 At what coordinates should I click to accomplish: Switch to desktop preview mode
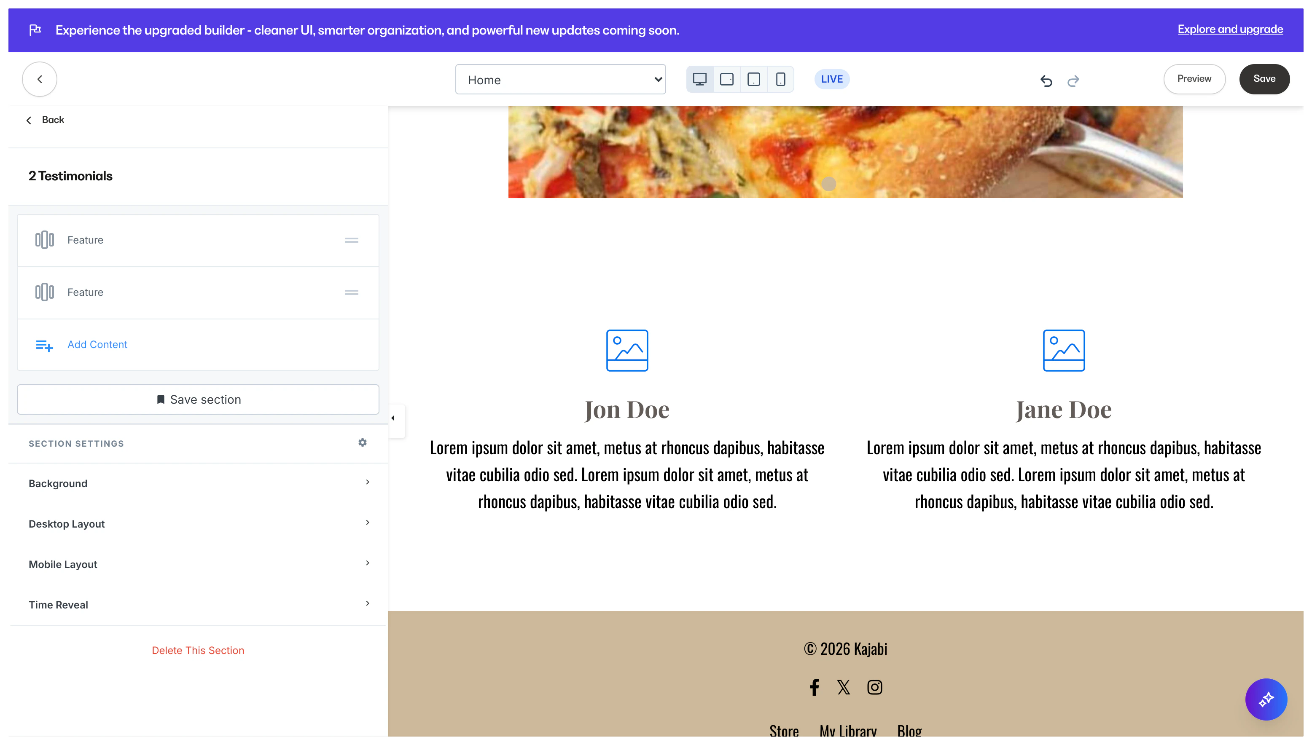click(700, 79)
